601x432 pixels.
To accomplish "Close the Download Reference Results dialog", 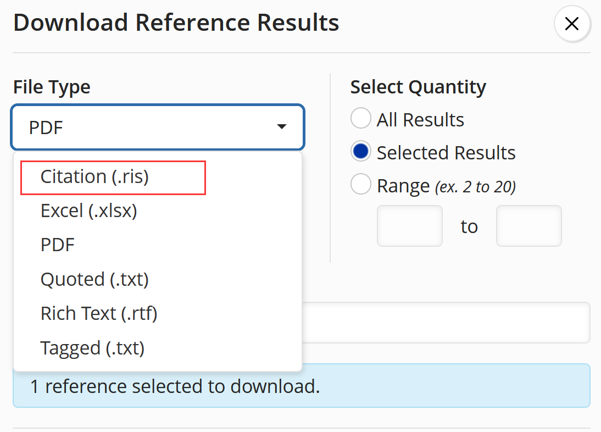I will [x=572, y=24].
